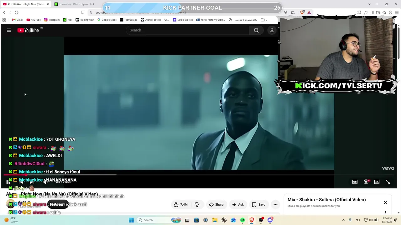Open the Windows Start menu
The height and width of the screenshot is (225, 401).
tap(131, 220)
